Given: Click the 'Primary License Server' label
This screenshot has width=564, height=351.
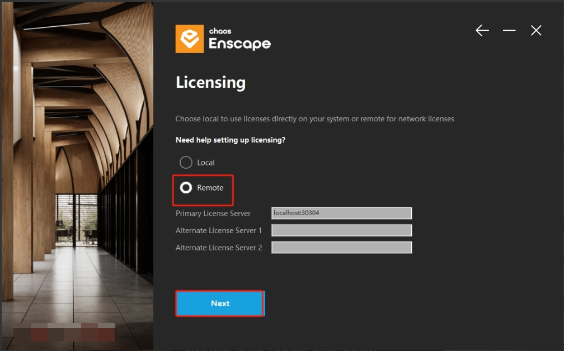Looking at the screenshot, I should pos(213,214).
